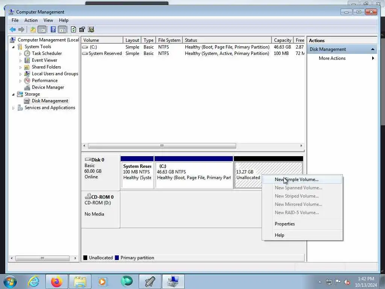
Task: Select Event Viewer in the tree
Action: tap(44, 60)
